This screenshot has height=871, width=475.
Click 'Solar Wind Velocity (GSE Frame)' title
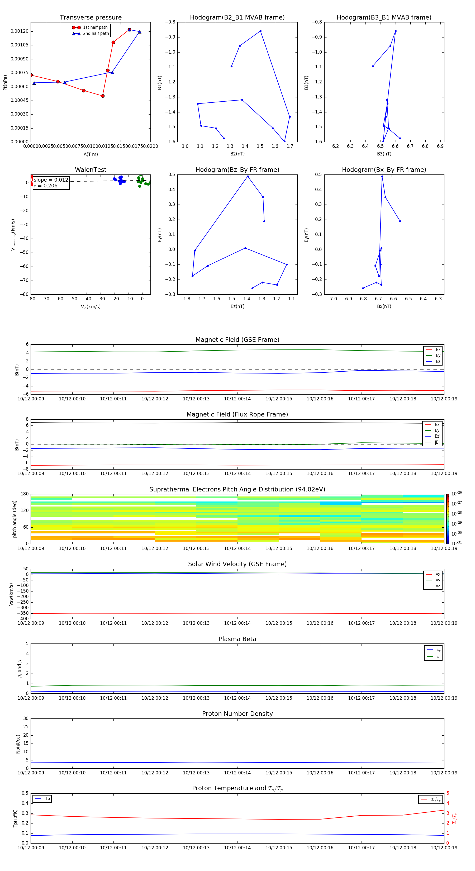coord(237,564)
